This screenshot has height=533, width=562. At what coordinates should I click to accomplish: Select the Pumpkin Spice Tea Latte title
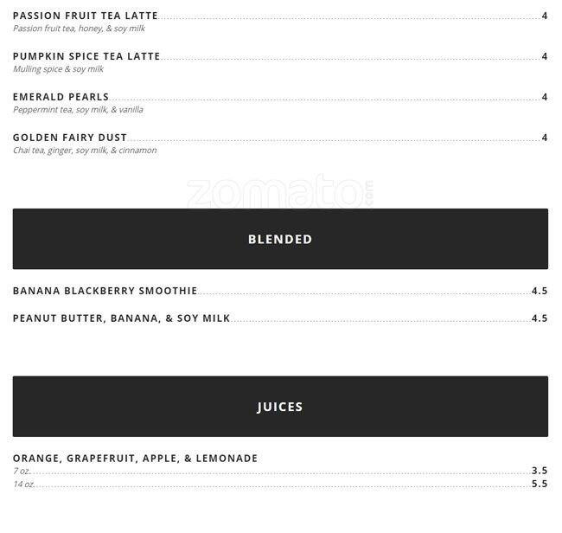(86, 56)
